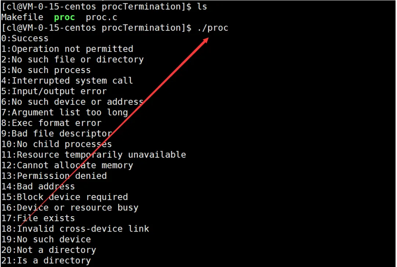Click the "Exec format error" line
The image size is (397, 267).
52,123
